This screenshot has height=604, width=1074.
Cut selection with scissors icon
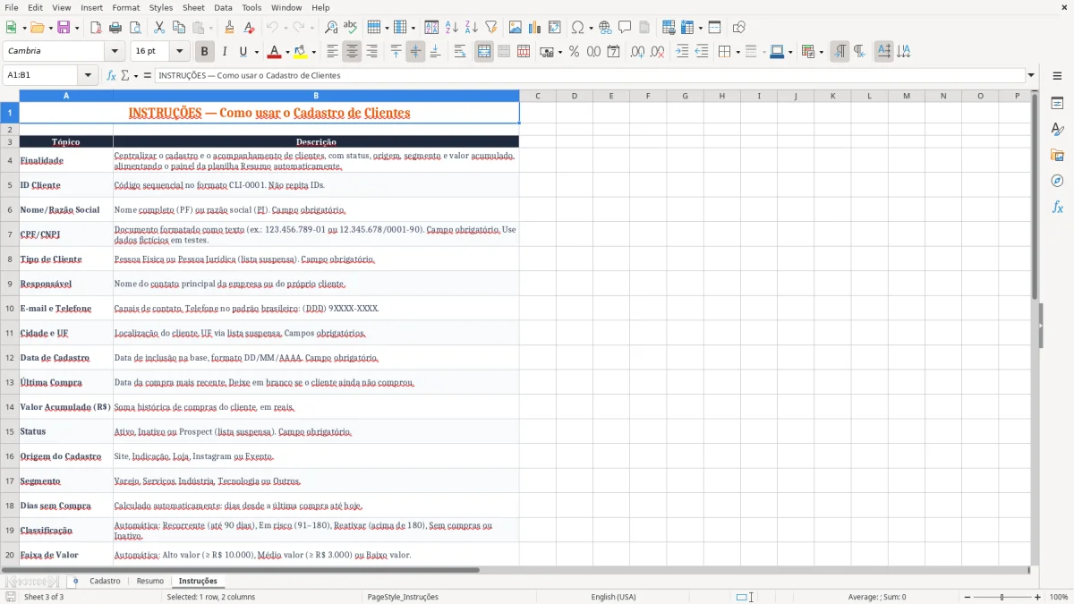tap(159, 28)
